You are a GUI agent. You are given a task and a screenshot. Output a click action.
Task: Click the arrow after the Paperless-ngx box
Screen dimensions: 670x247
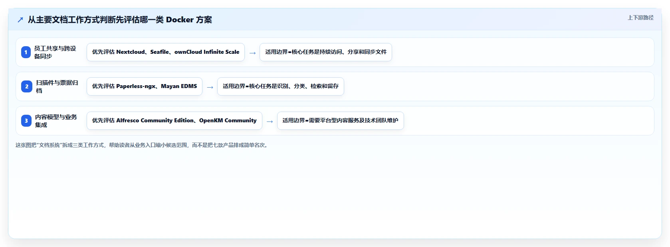pos(210,87)
